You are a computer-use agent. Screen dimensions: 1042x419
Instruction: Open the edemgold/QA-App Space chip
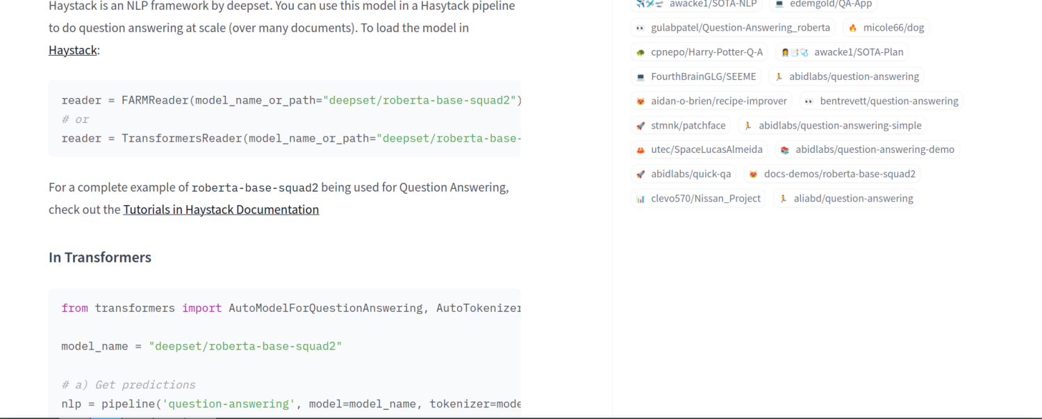tap(823, 4)
